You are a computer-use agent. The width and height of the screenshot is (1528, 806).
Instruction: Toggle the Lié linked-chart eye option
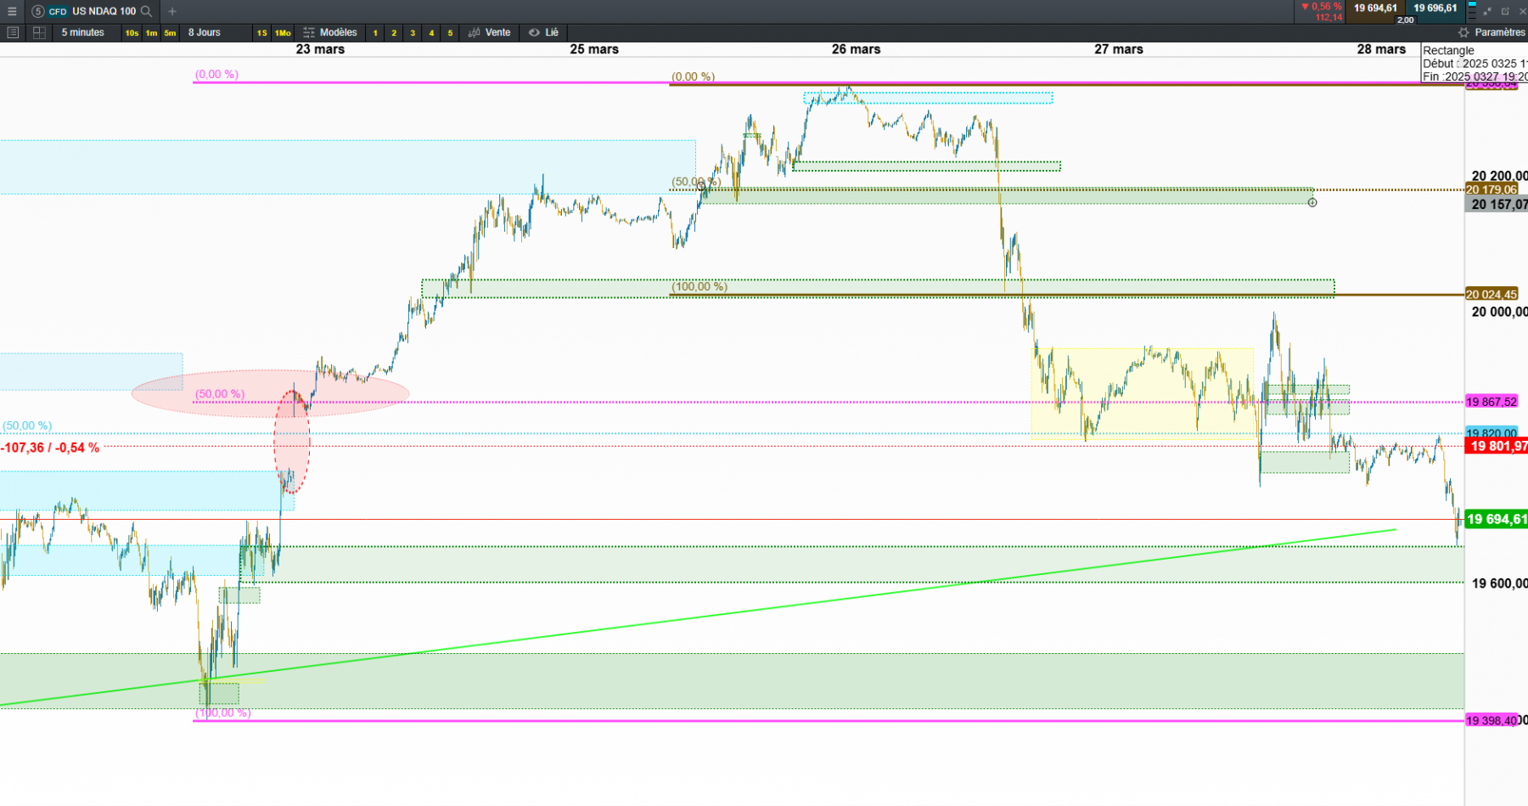[x=544, y=32]
